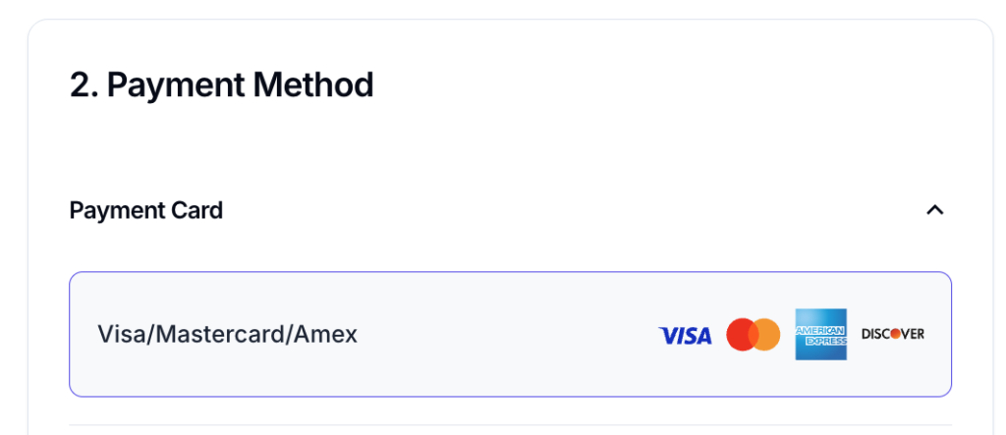Click the American Express logo
The height and width of the screenshot is (435, 1006).
click(820, 335)
